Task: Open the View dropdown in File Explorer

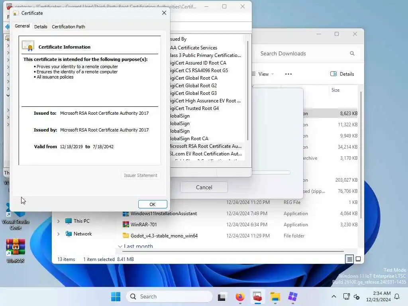Action: (x=263, y=74)
